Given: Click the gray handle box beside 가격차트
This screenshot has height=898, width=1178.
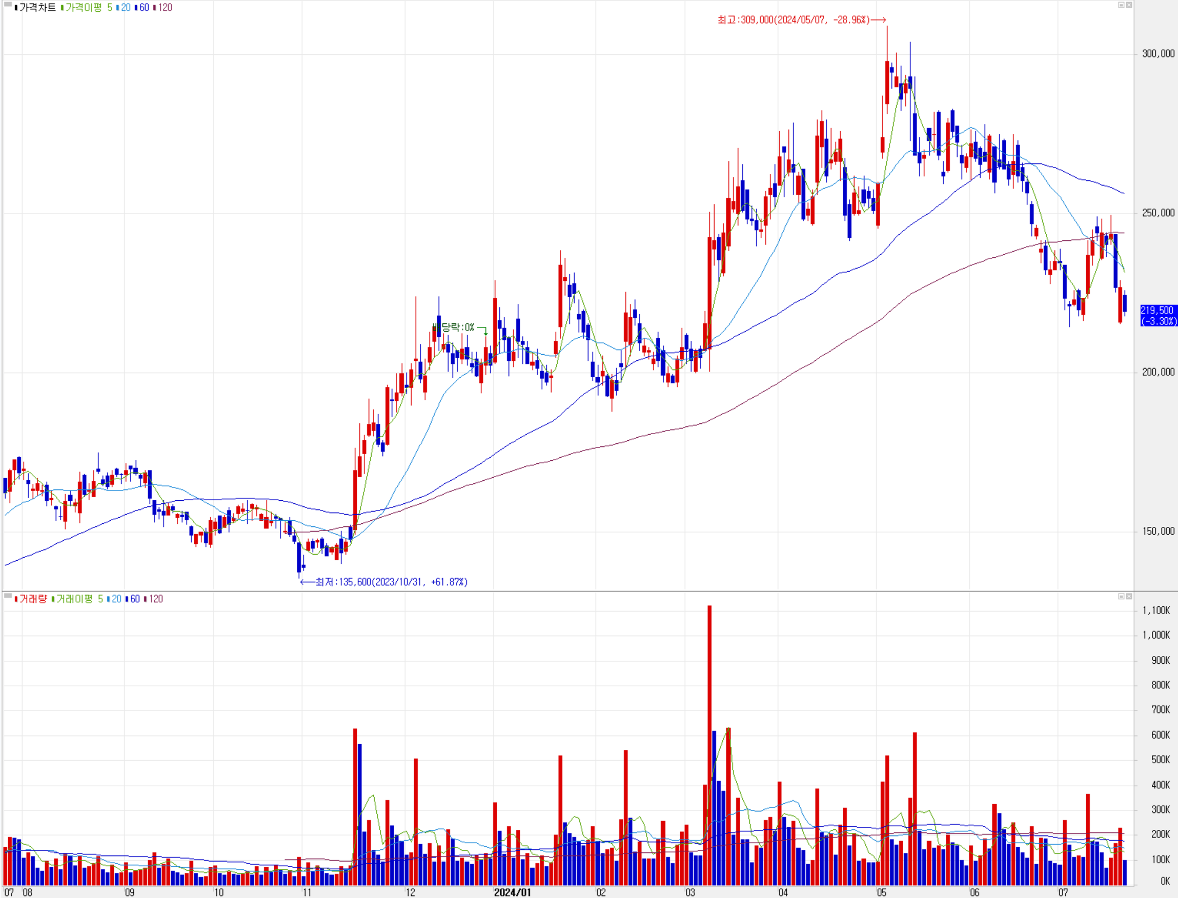Looking at the screenshot, I should [x=8, y=5].
